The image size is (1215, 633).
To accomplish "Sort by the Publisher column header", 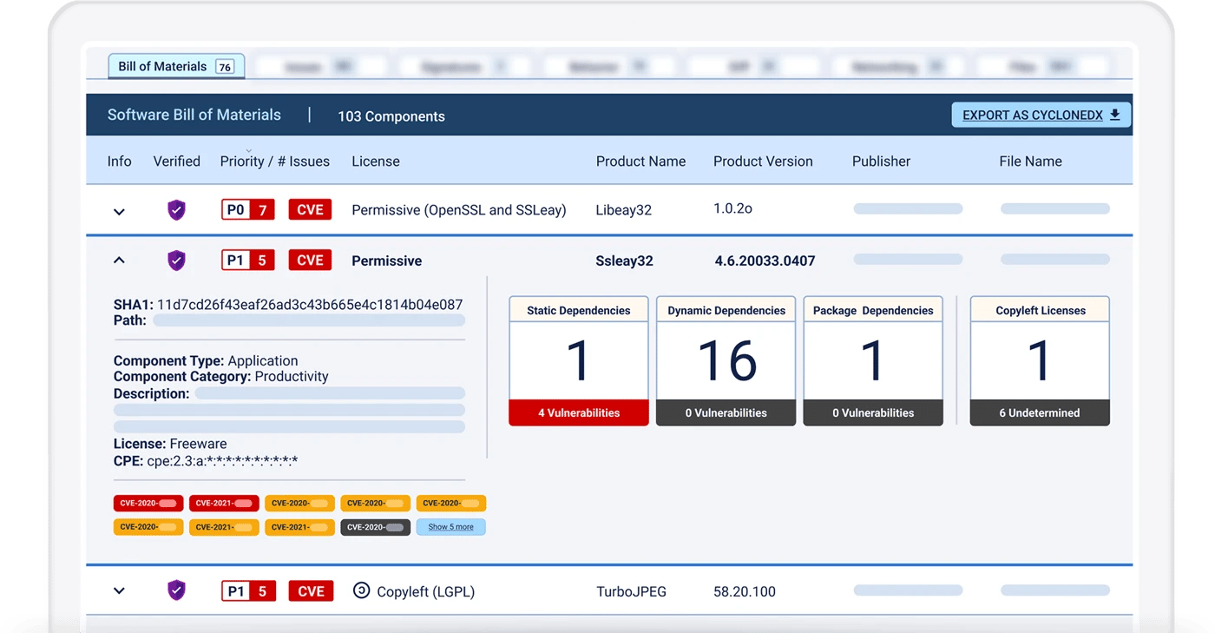I will [881, 162].
